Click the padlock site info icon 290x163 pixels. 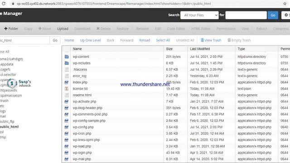[x=13, y=4]
